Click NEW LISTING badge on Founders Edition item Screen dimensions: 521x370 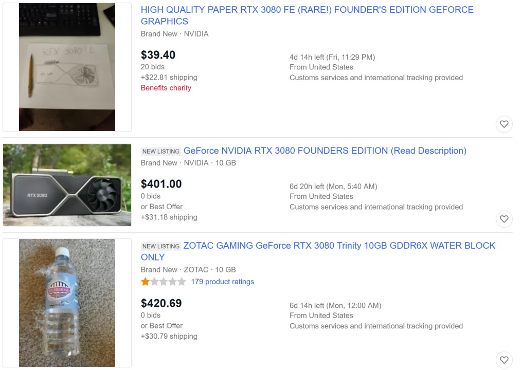pos(161,151)
